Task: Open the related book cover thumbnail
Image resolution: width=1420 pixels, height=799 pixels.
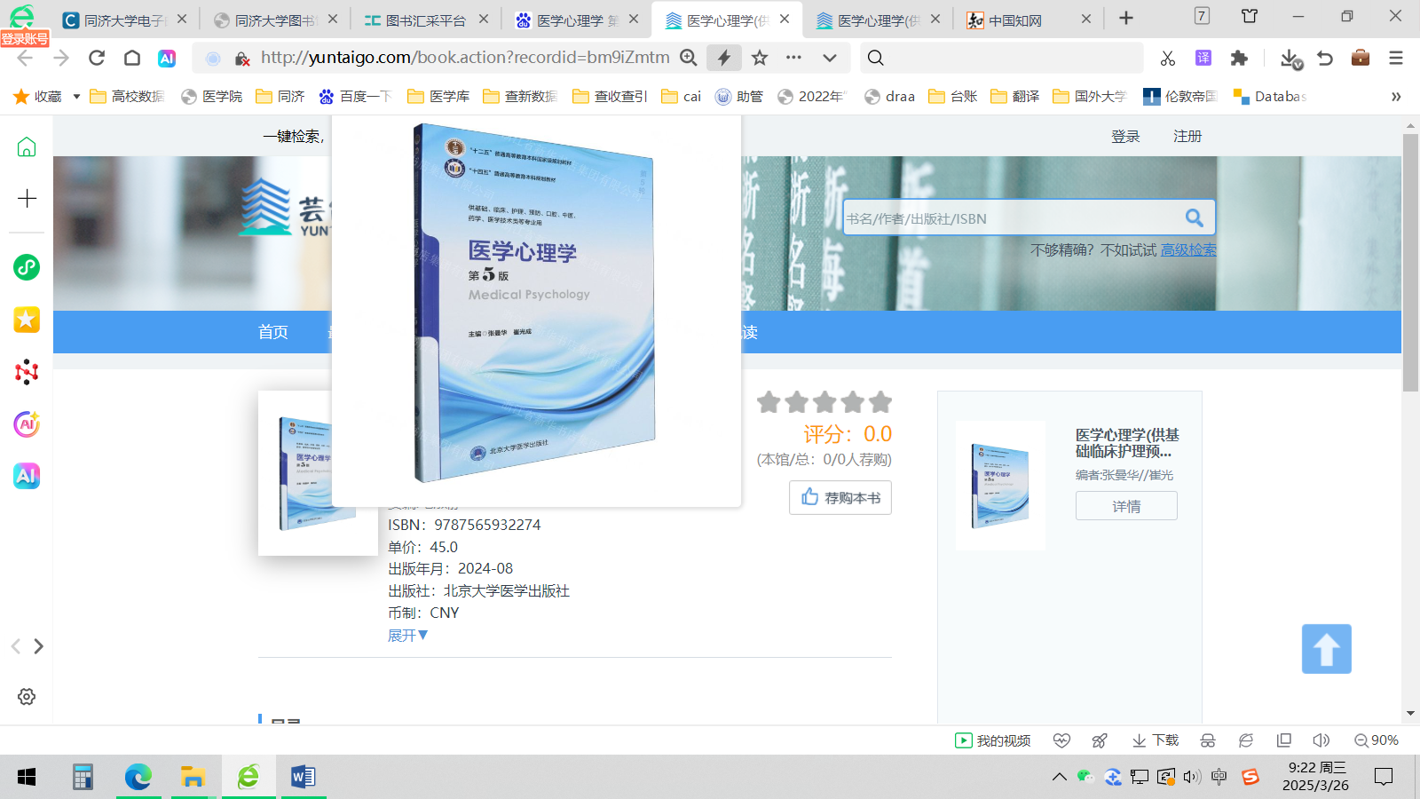Action: (1000, 485)
